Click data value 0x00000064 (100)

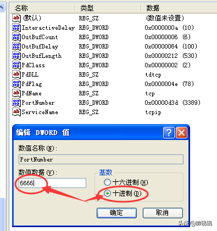coord(171,46)
